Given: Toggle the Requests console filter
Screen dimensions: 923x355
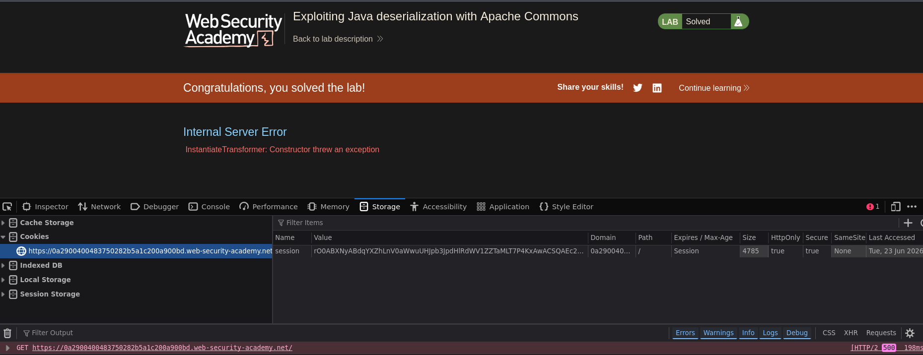Looking at the screenshot, I should click(x=881, y=333).
